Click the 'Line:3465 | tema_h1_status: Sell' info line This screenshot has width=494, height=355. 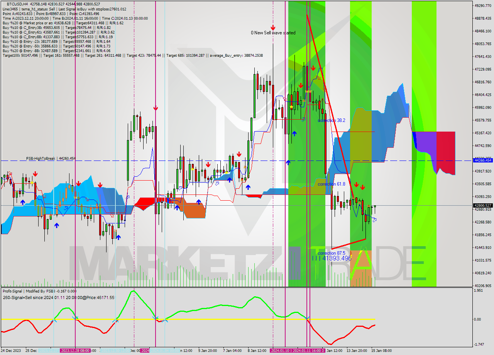(x=64, y=9)
